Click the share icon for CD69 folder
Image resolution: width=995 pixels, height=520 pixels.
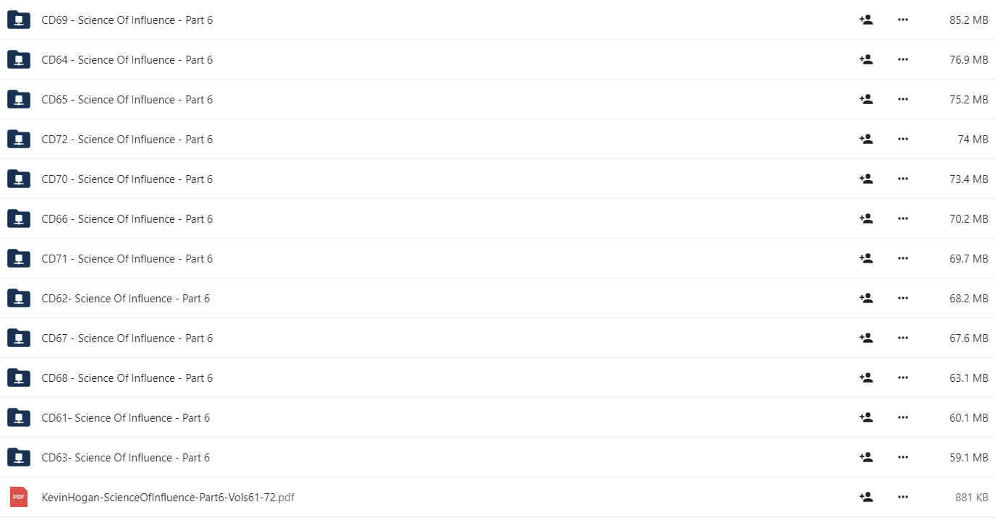pos(865,20)
